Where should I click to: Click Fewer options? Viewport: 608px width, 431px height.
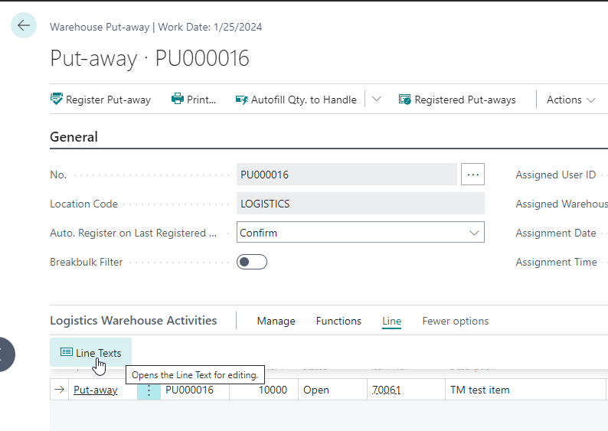(455, 321)
